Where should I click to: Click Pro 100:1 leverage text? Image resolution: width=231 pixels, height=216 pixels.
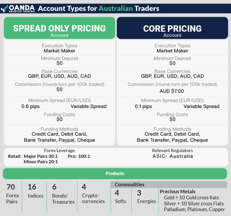[x=79, y=156]
